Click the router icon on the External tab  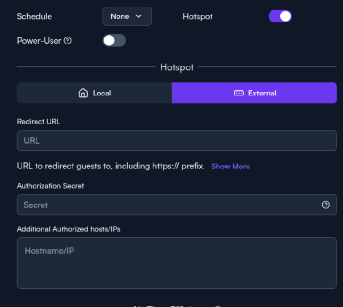pos(239,93)
